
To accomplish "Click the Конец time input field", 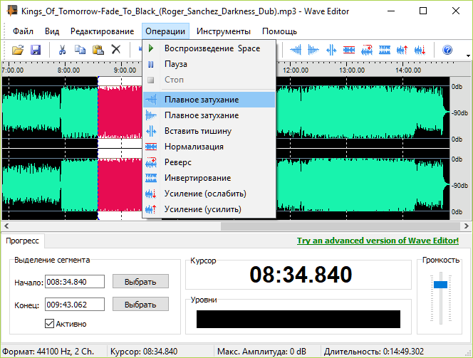I will [75, 305].
